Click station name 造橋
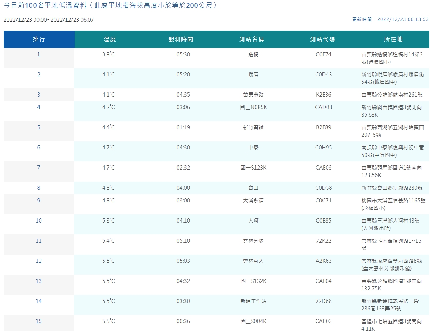 coord(253,54)
